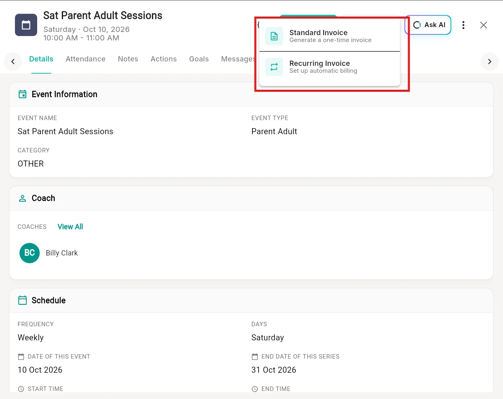Image resolution: width=503 pixels, height=399 pixels.
Task: Select Recurring Invoice option
Action: point(329,67)
